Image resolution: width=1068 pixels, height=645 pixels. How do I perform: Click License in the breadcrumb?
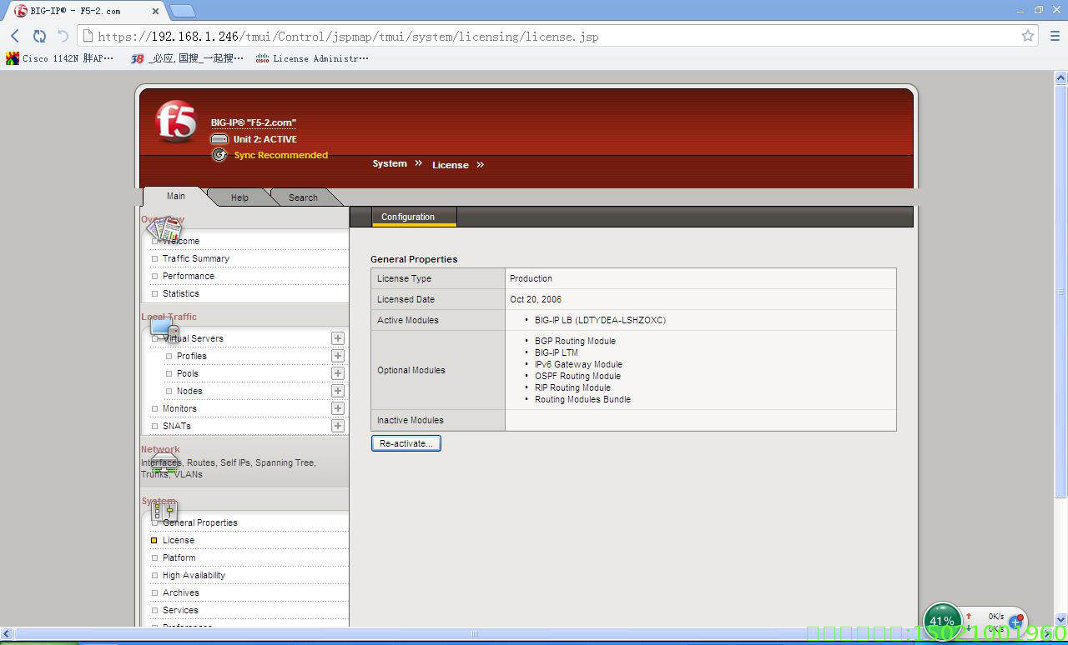[x=451, y=165]
